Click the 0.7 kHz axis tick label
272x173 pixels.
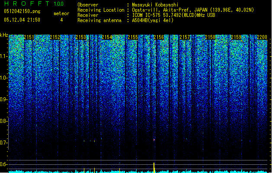[4, 143]
